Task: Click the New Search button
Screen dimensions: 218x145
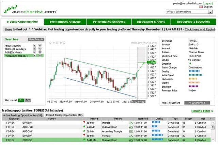Action: click(36, 40)
